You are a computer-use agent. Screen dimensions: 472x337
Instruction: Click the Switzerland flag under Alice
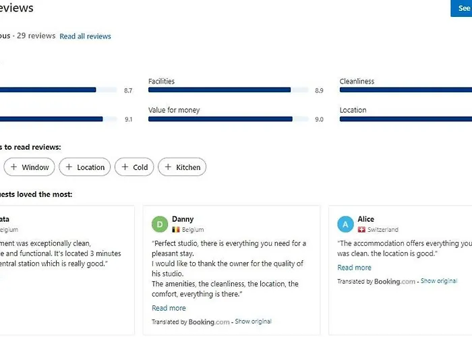(361, 230)
